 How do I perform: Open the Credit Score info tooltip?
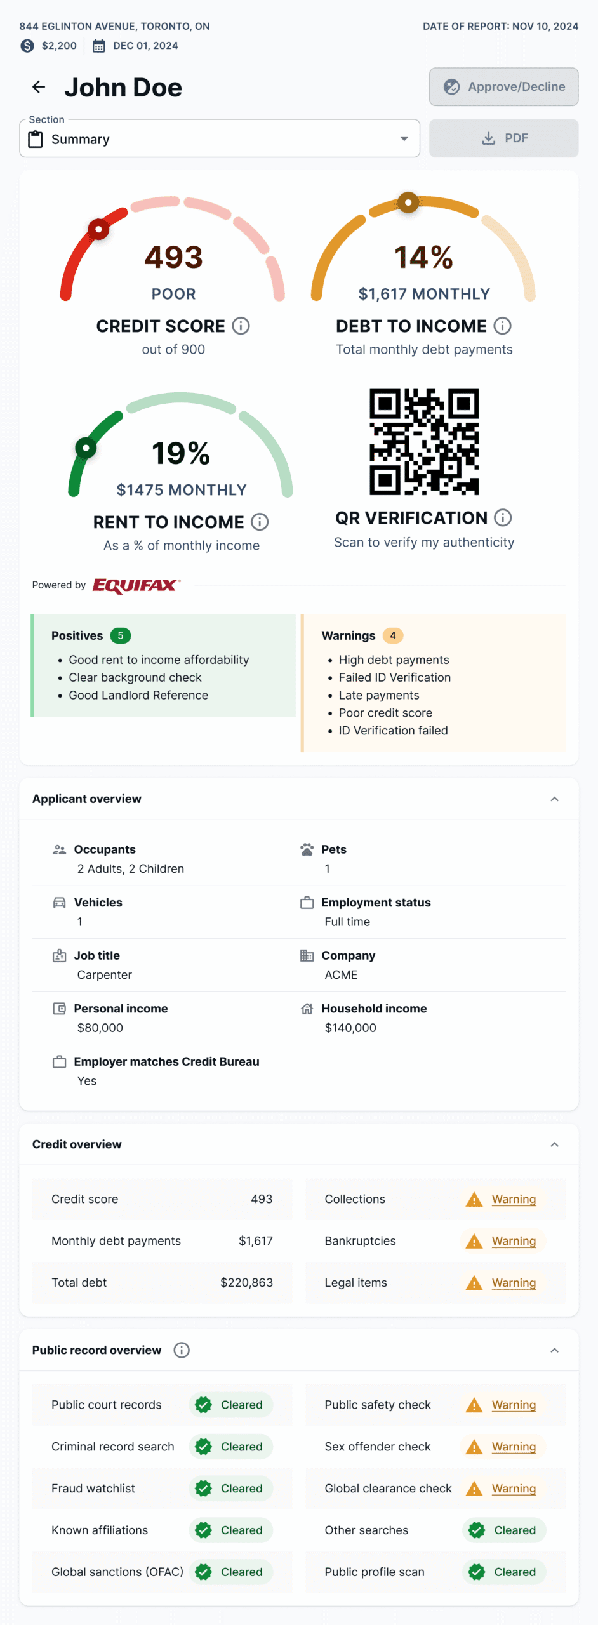[x=241, y=326]
